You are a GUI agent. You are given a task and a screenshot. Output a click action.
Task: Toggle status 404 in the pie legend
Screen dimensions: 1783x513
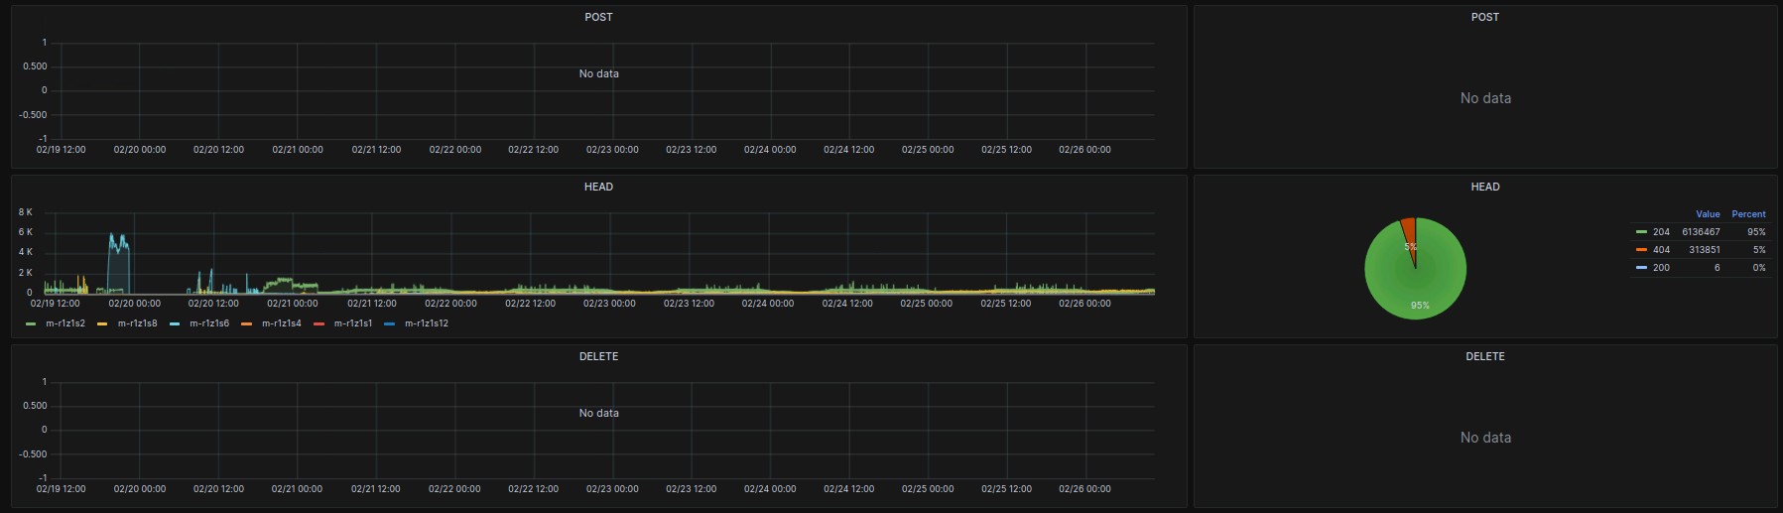click(x=1661, y=250)
